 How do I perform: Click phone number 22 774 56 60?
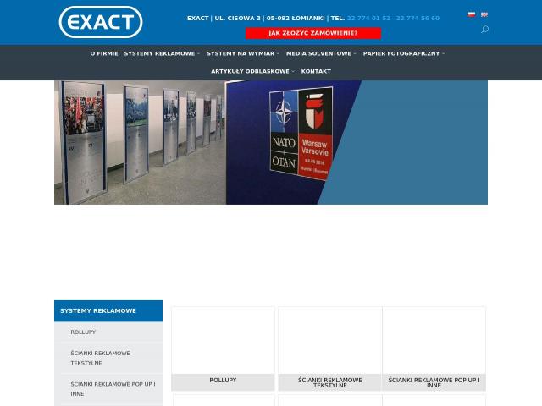point(418,18)
